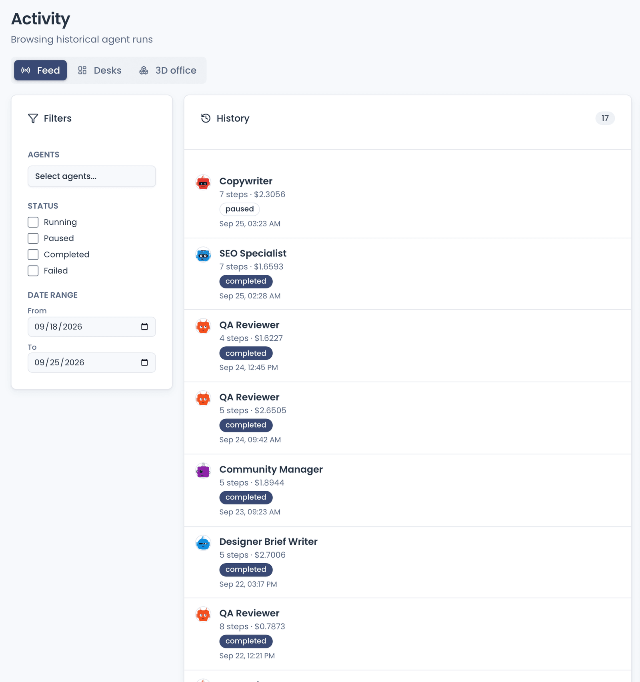Click timestamp Sep 23, 09:23 AM
Viewport: 640px width, 682px height.
250,512
